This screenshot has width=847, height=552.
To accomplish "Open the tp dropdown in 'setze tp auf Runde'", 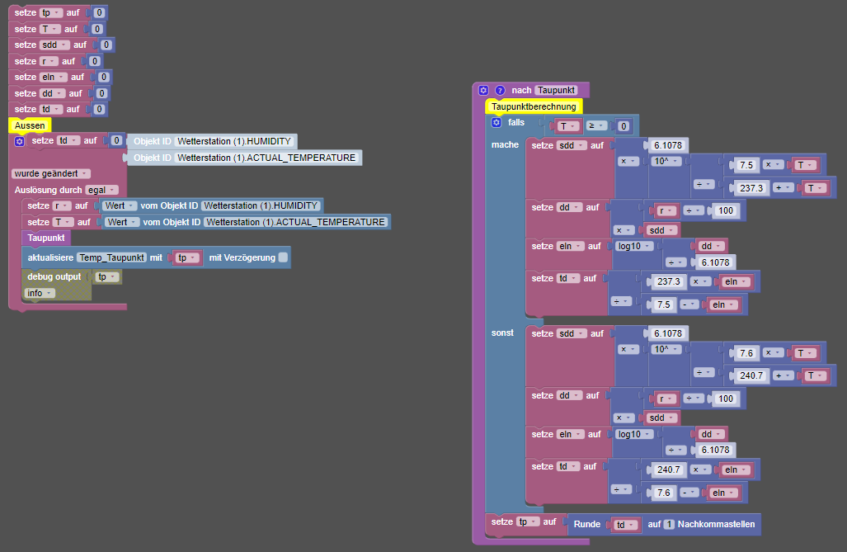I will coord(528,521).
